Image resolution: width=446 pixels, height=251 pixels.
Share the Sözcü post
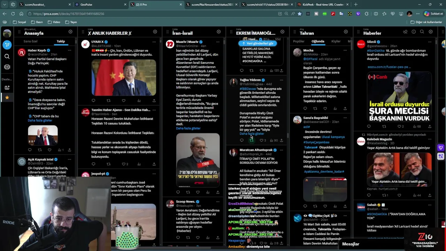coord(430,127)
